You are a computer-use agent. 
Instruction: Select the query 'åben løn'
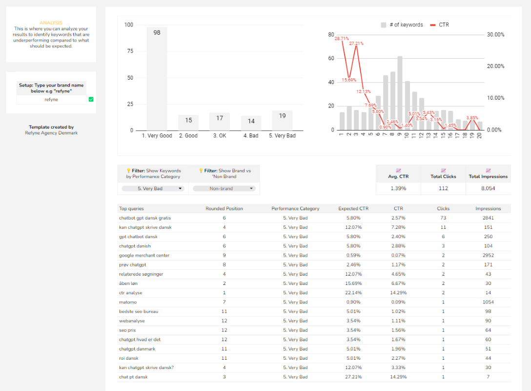point(128,283)
